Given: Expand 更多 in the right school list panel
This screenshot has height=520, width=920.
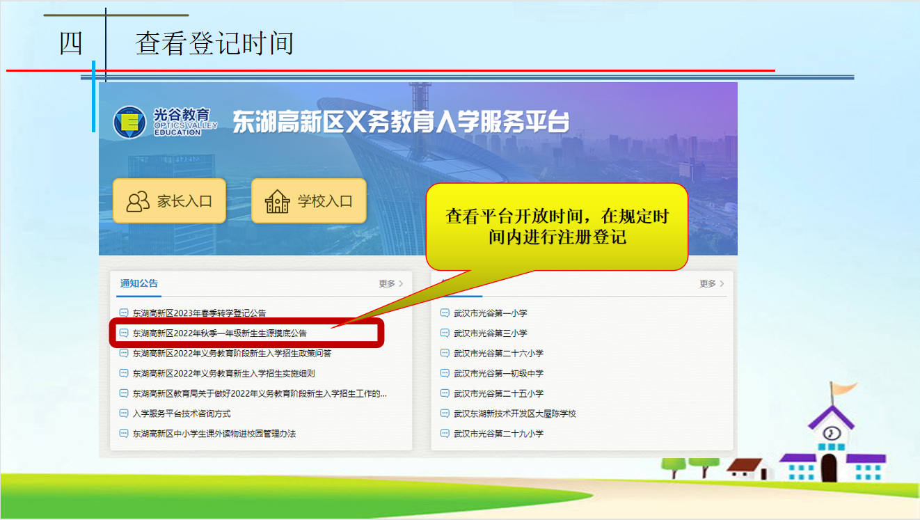Looking at the screenshot, I should (711, 284).
